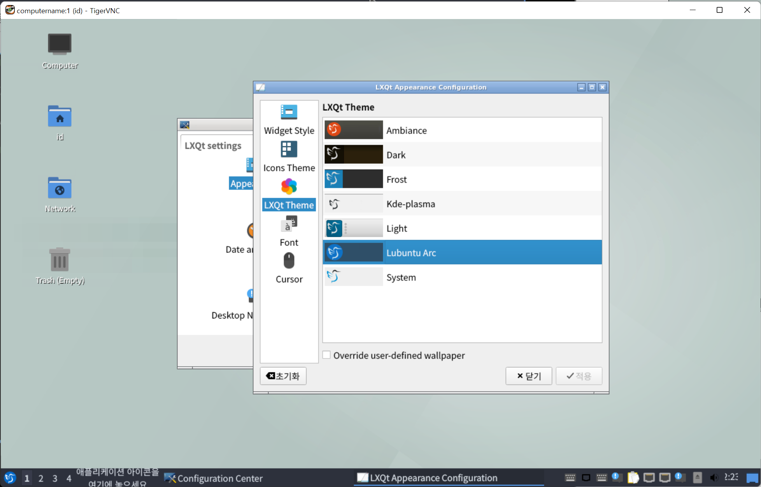
Task: Open the clipboard manager tray icon
Action: coord(633,478)
